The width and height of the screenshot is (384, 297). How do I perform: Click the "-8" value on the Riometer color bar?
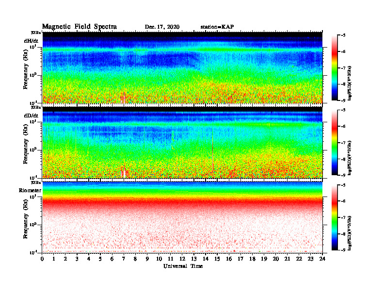click(343, 234)
